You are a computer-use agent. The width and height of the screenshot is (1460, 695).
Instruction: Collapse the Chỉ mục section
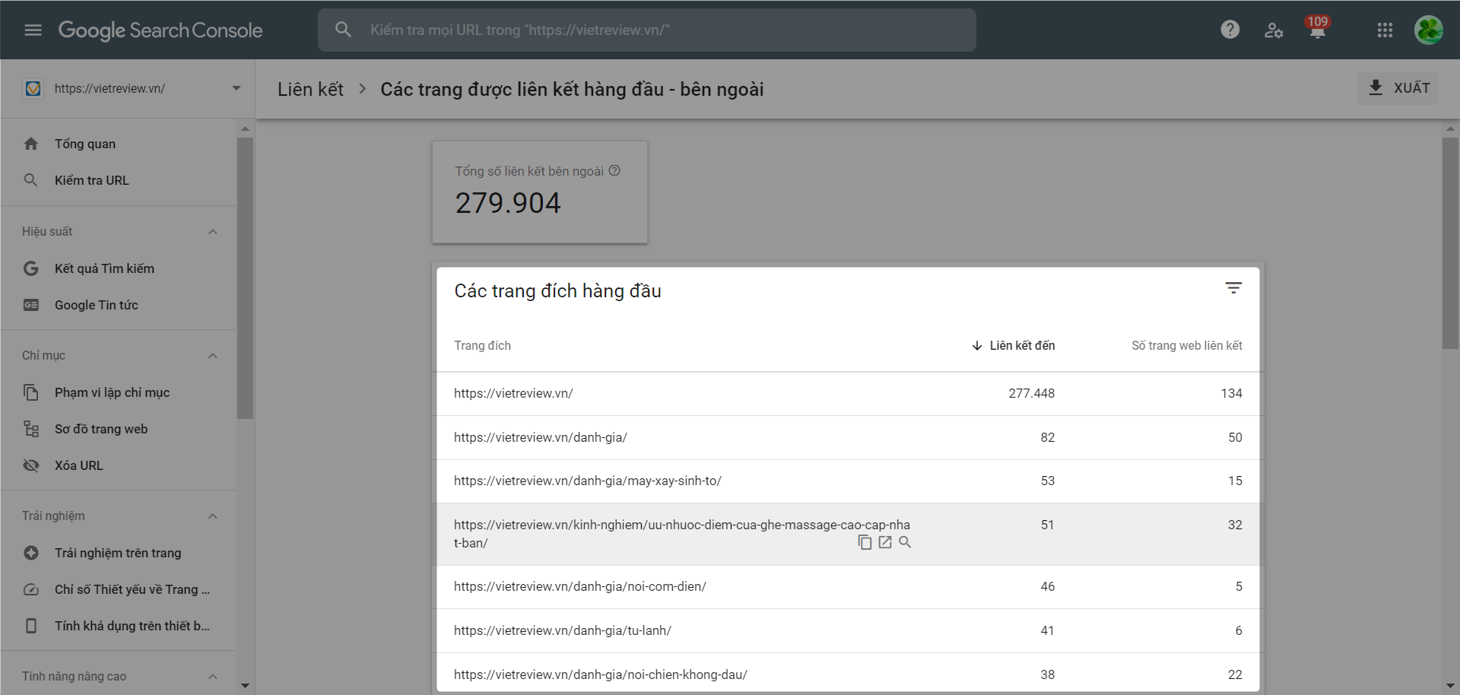pos(213,356)
